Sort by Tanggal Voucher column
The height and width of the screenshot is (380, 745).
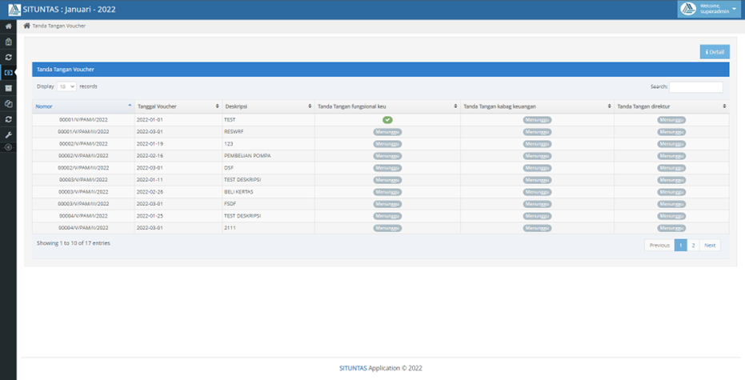tap(178, 106)
